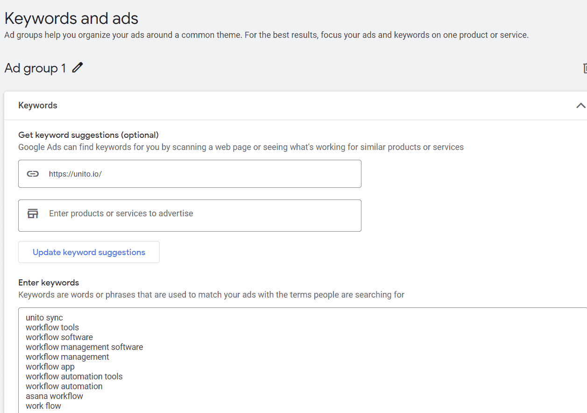Click the line reading only 'workflow management'
Screen dimensions: 587x413
pos(67,357)
